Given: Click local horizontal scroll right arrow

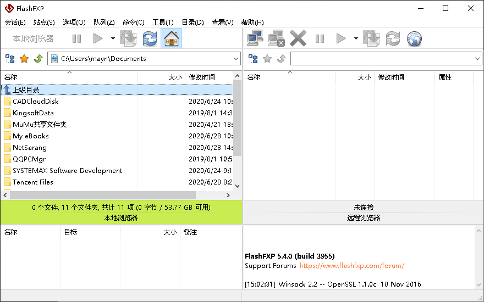Looking at the screenshot, I should 228,195.
